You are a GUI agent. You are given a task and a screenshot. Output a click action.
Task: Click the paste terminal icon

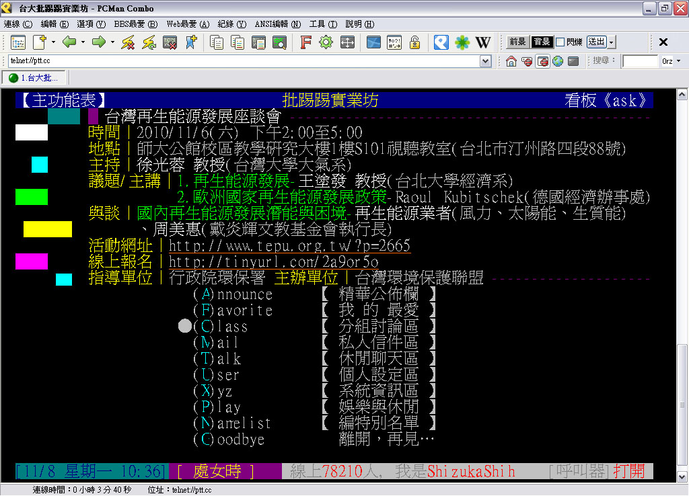(258, 42)
